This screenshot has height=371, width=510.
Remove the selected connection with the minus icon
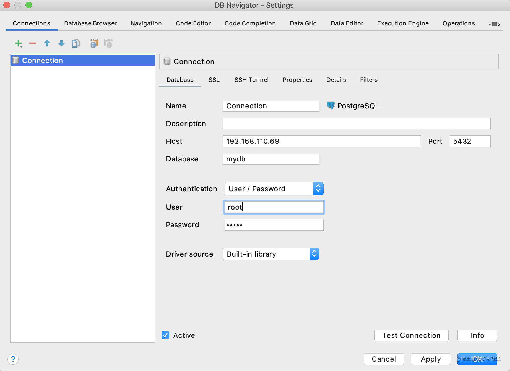[33, 43]
